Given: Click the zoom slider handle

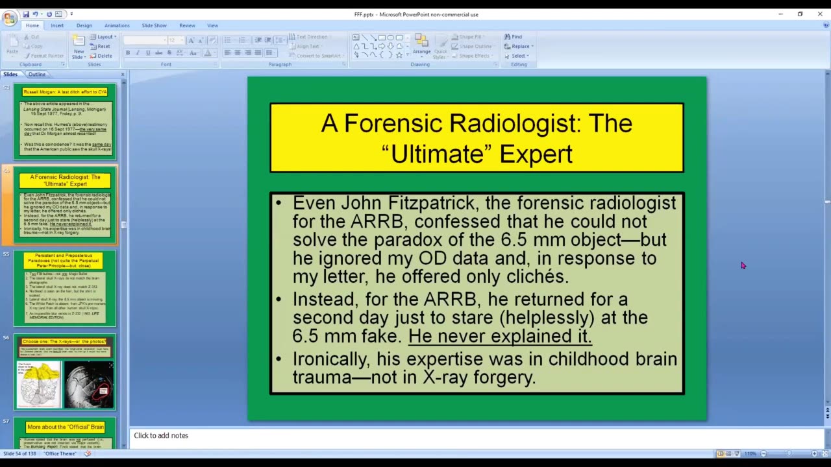Looking at the screenshot, I should (789, 453).
